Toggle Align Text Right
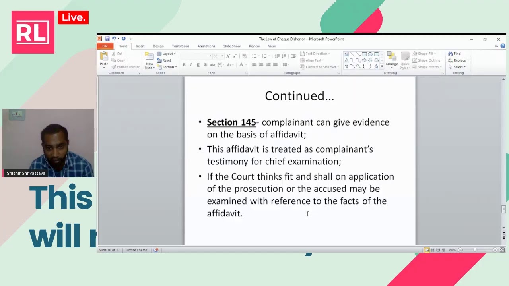This screenshot has width=509, height=286. click(268, 65)
